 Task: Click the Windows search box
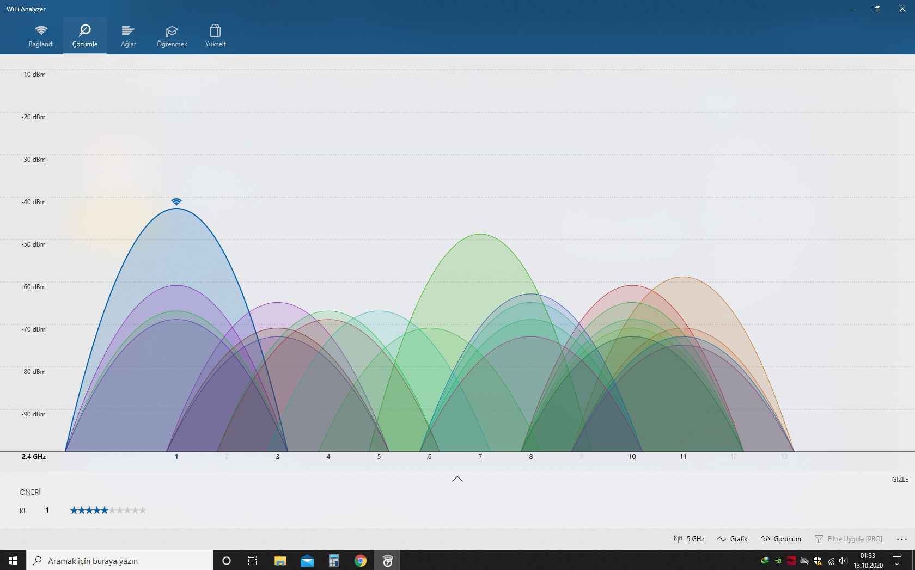[x=120, y=561]
